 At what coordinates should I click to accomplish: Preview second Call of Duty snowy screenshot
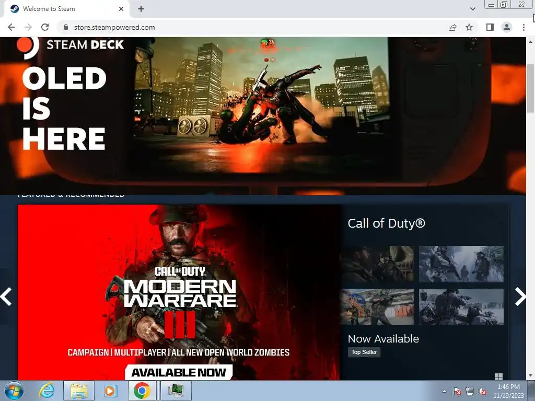pyautogui.click(x=461, y=264)
